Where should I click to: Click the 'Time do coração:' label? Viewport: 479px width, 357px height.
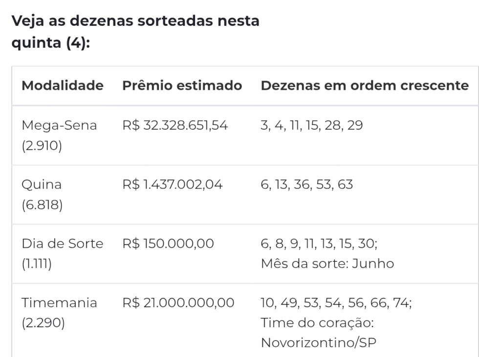(x=317, y=323)
